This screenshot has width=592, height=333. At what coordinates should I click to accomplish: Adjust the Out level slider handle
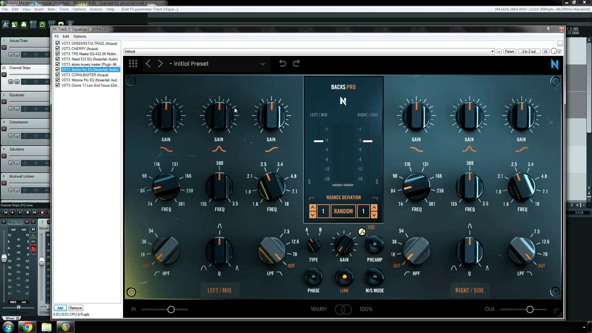[x=530, y=309]
